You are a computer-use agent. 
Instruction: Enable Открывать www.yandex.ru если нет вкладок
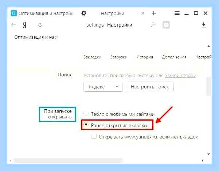coord(94,136)
